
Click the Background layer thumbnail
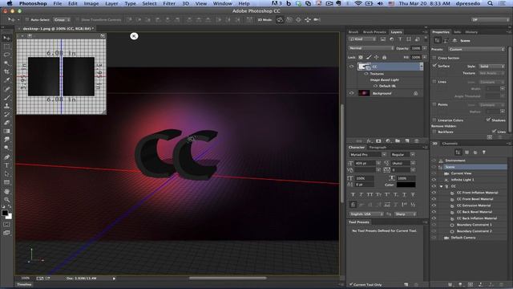364,93
